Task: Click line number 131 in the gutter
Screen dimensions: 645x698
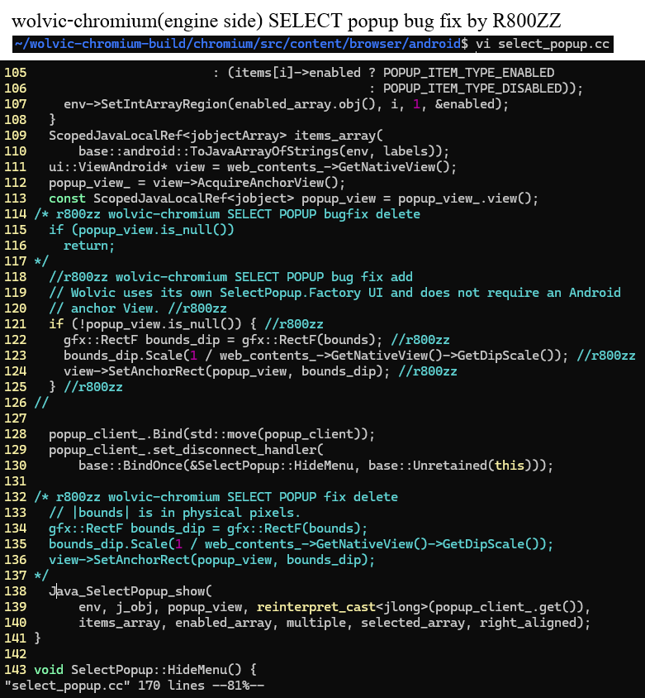Action: [16, 481]
